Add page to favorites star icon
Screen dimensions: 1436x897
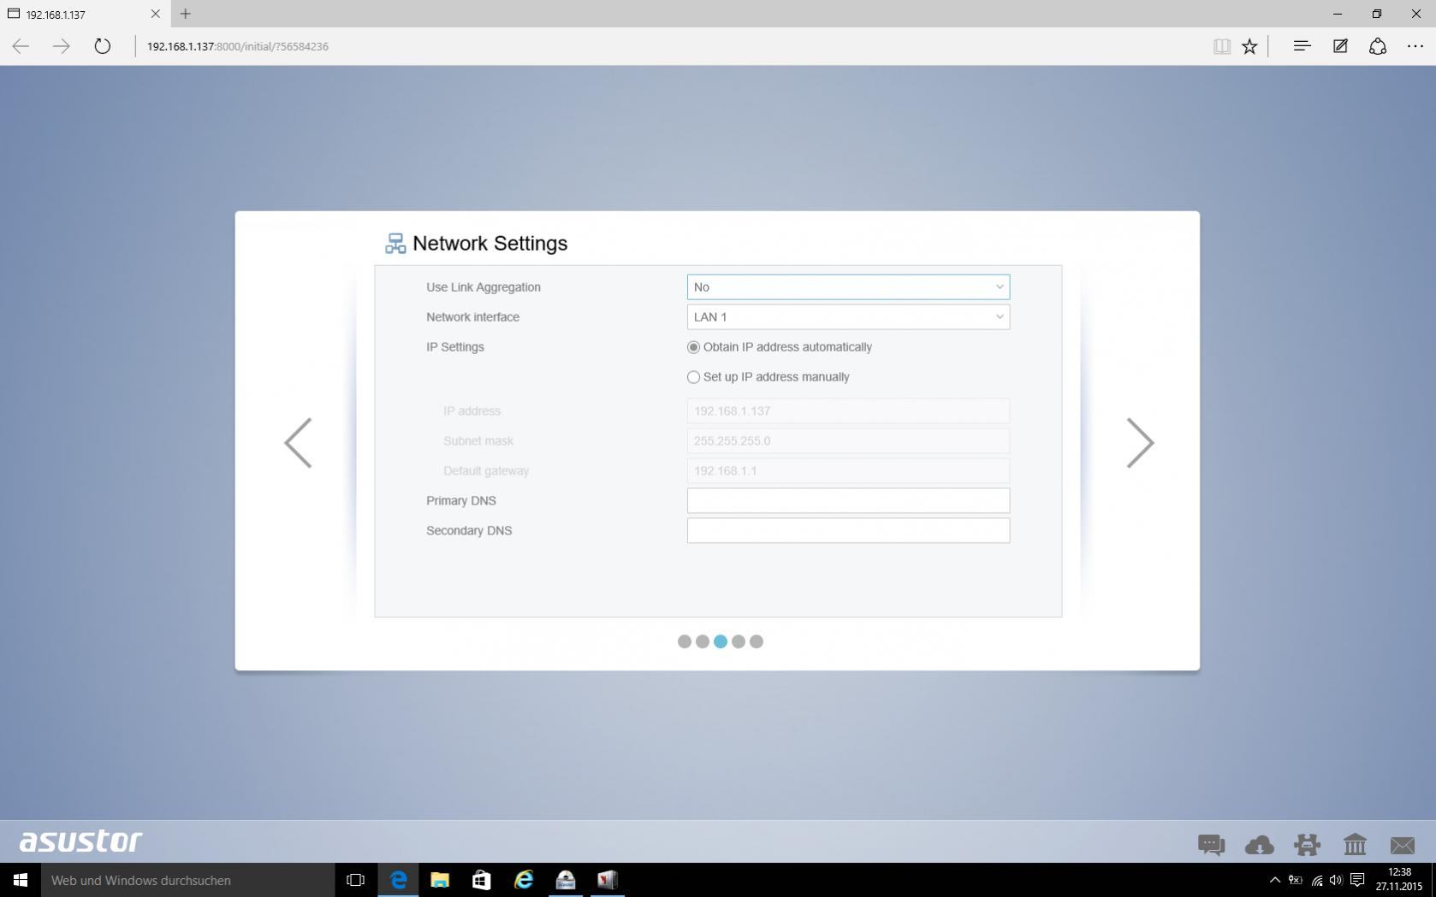coord(1250,46)
